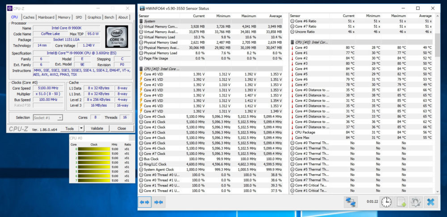This screenshot has width=447, height=217.
Task: Click the Core Speed 5100.00 MHz field
Action: pyautogui.click(x=48, y=88)
